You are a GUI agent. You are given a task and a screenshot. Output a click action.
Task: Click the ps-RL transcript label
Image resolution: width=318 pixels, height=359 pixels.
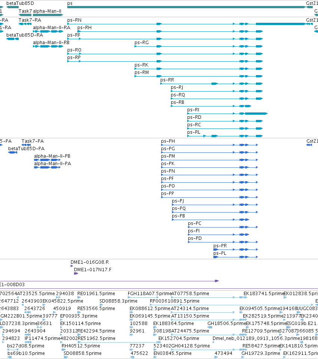click(x=194, y=132)
